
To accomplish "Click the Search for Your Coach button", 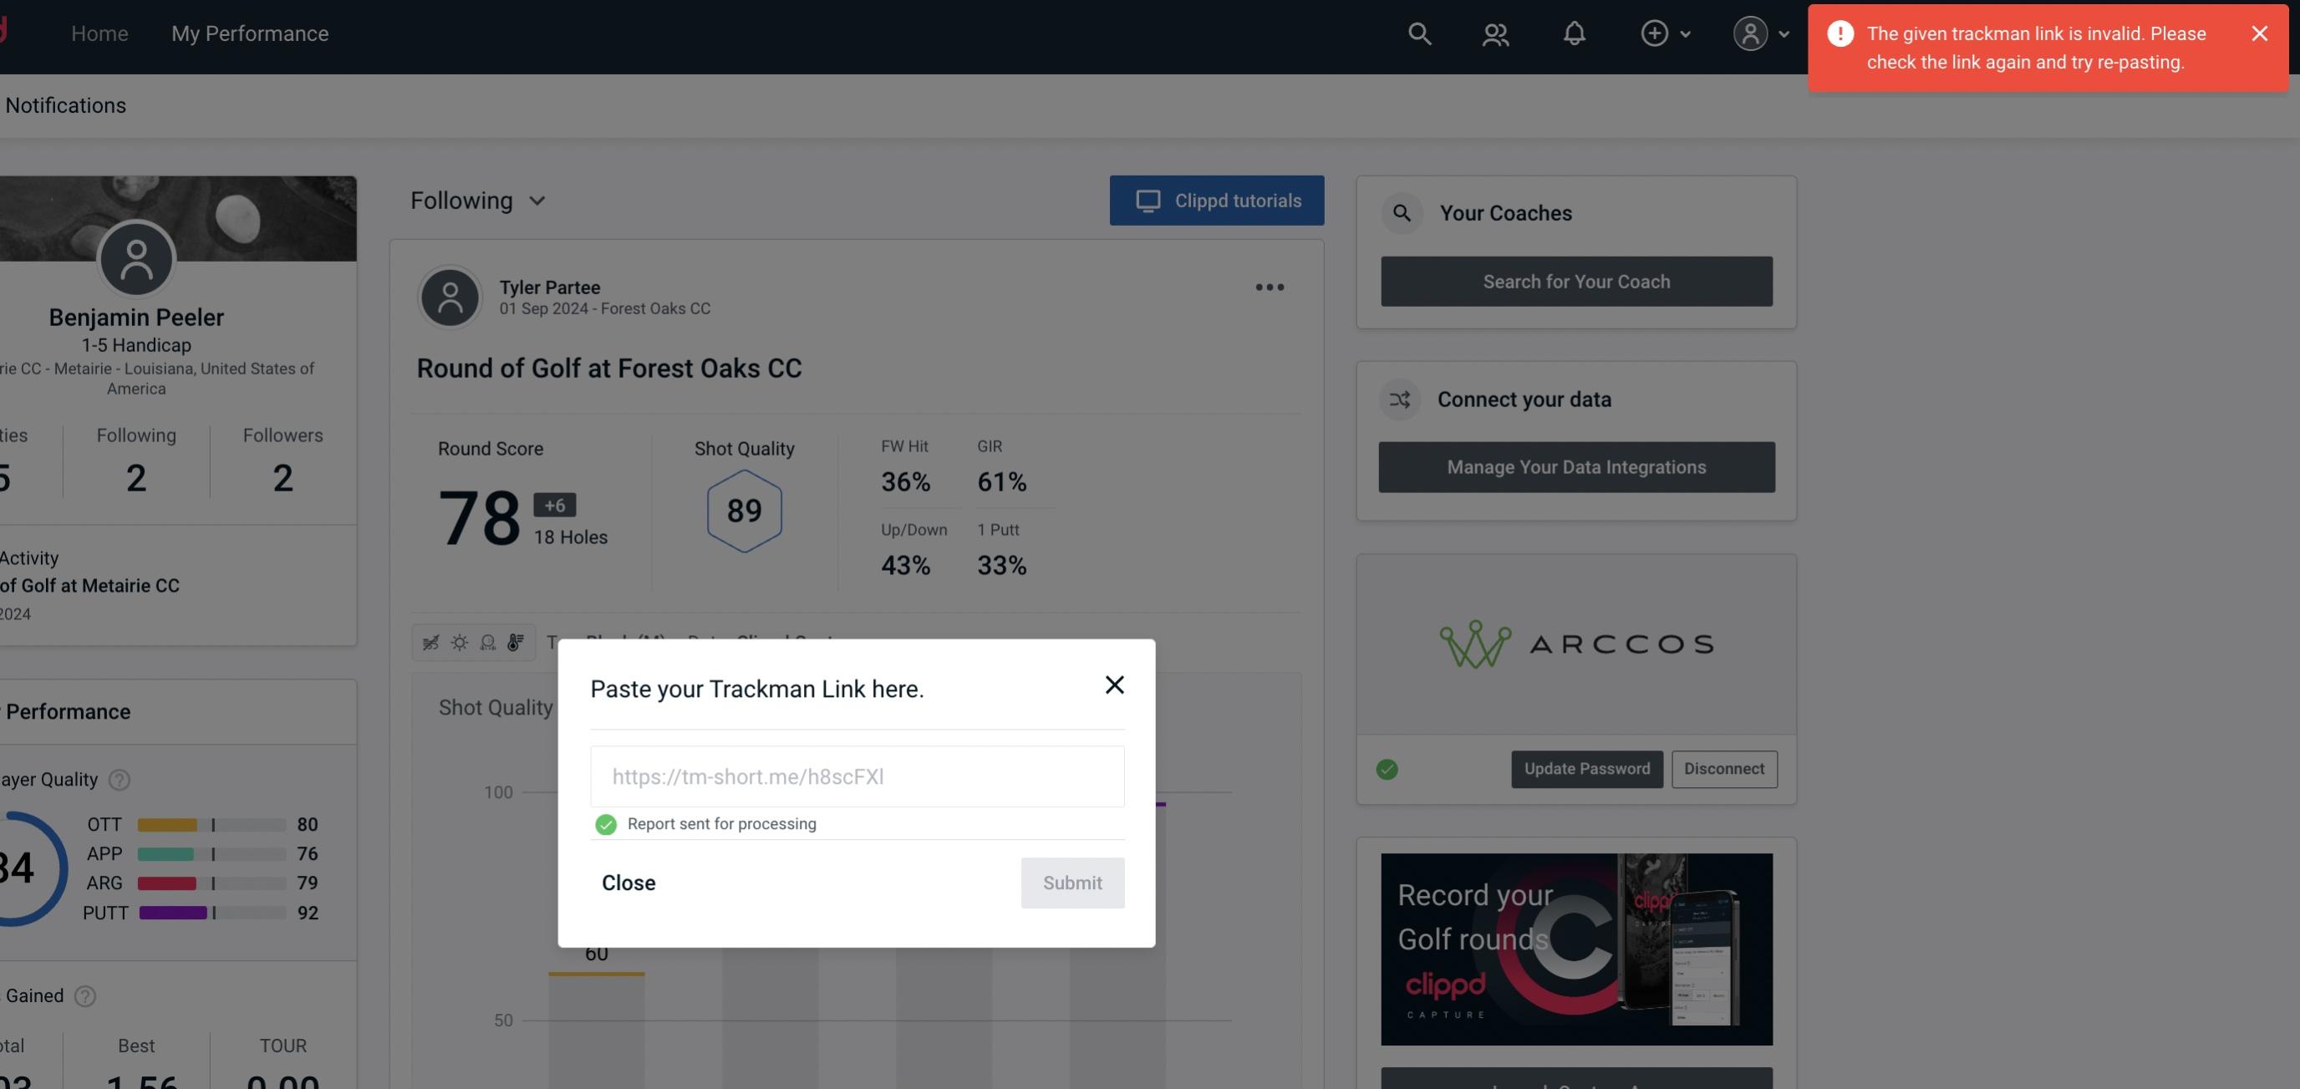I will [1577, 282].
